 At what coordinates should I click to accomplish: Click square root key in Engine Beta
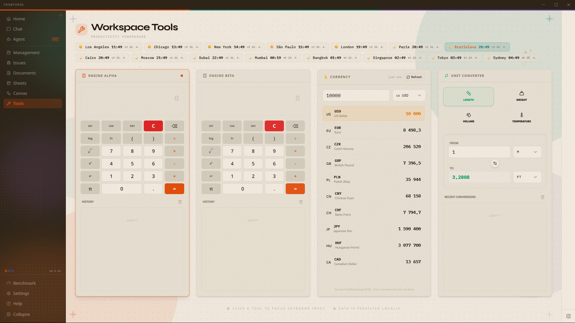[211, 151]
